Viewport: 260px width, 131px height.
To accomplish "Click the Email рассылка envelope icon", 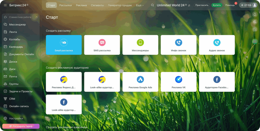I will pyautogui.click(x=64, y=42).
